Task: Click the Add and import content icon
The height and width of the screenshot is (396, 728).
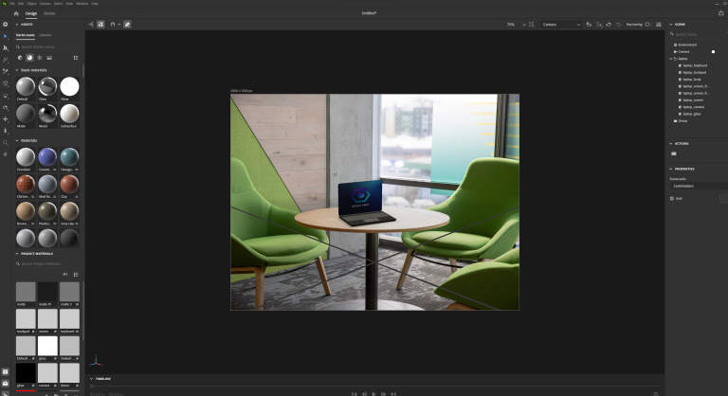Action: 6,24
